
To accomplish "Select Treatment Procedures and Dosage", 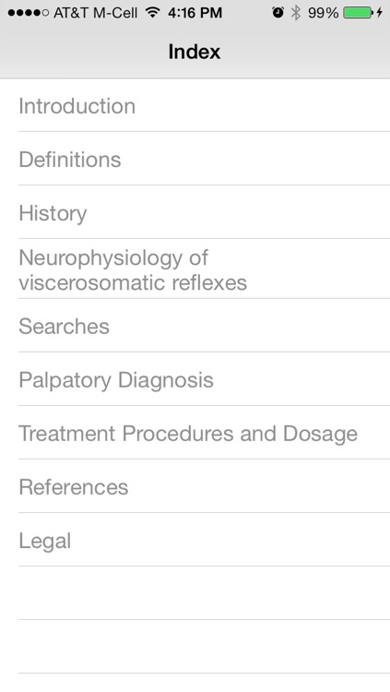I will tap(195, 432).
